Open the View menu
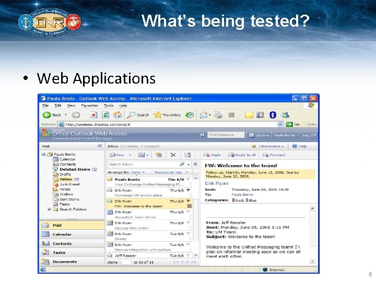Viewport: 376px width, 282px height. click(x=71, y=105)
